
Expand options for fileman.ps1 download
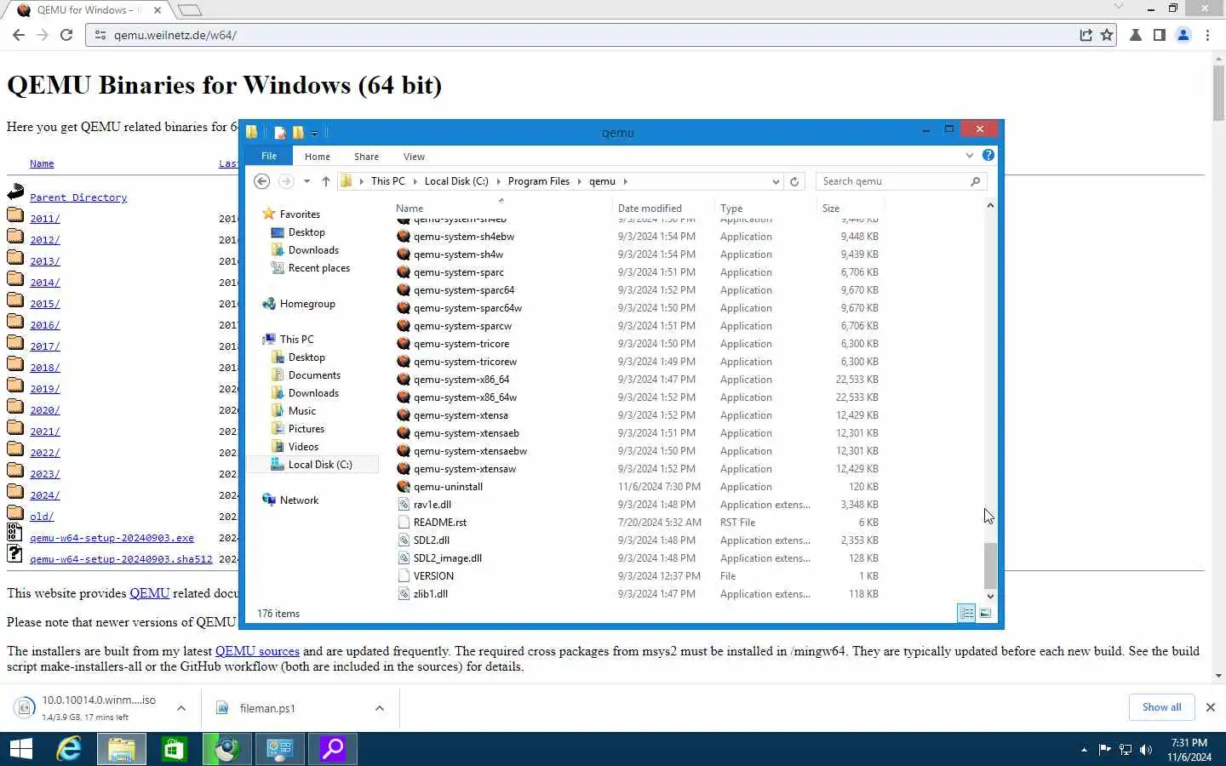pos(380,708)
